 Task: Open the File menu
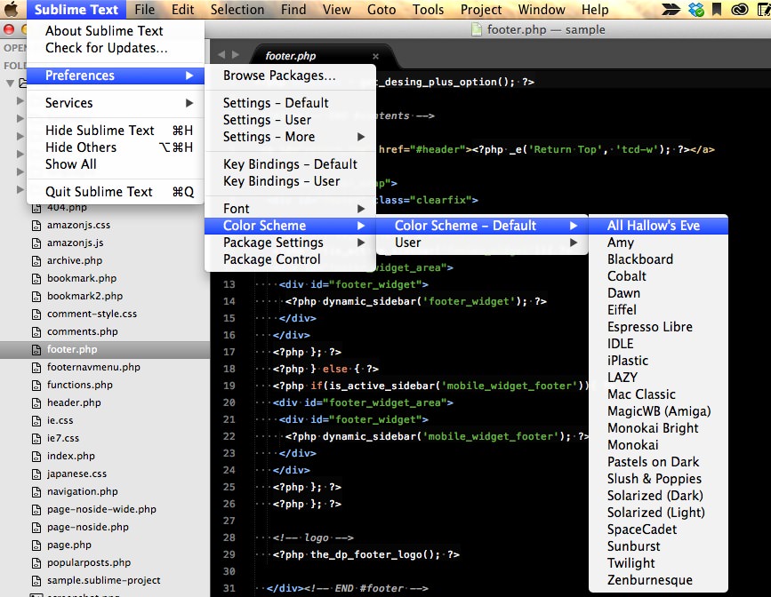pos(145,10)
